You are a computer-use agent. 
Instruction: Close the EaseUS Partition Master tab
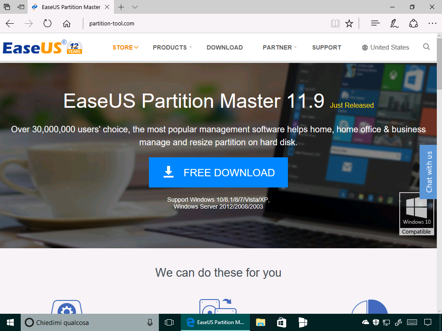[x=107, y=7]
